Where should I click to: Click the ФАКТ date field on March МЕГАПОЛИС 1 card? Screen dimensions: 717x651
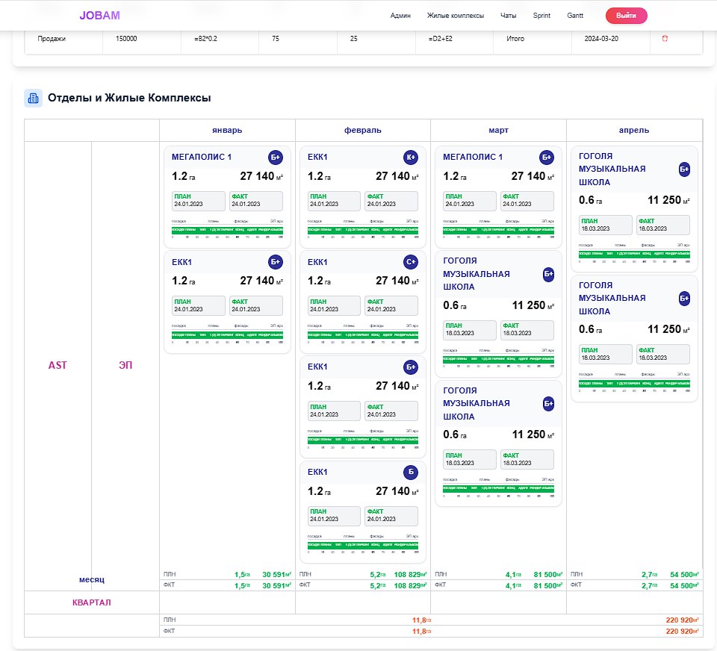(527, 201)
